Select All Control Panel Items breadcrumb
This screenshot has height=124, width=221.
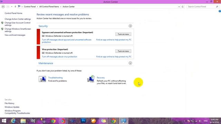pyautogui.click(x=49, y=7)
